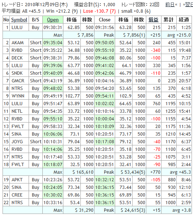Click the No column header
Screen dimensions: 193x215
point(6,20)
